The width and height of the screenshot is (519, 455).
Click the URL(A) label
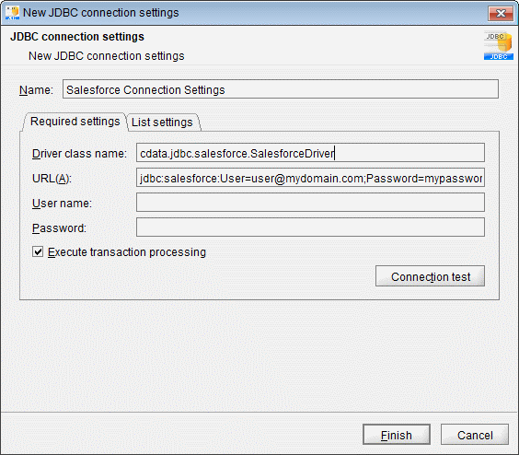(x=52, y=179)
